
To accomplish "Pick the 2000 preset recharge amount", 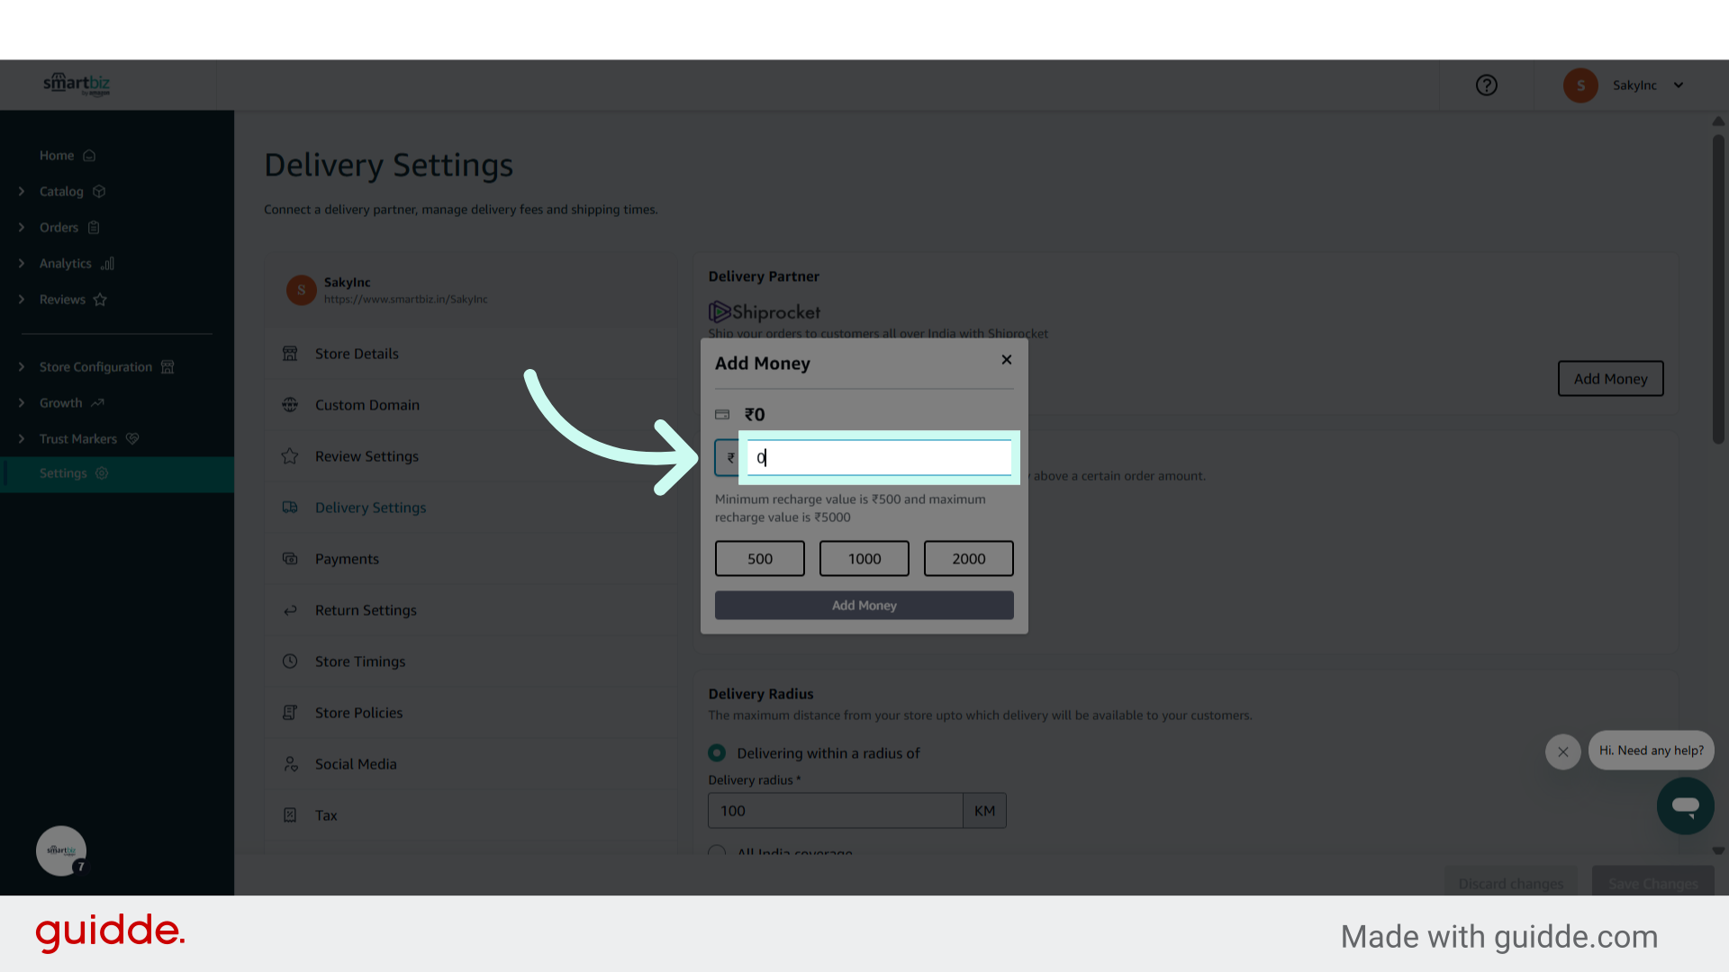I will pos(968,559).
